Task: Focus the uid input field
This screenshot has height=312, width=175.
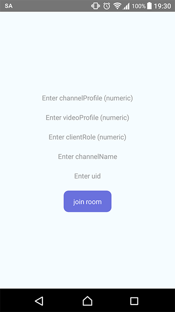Action: tap(87, 176)
